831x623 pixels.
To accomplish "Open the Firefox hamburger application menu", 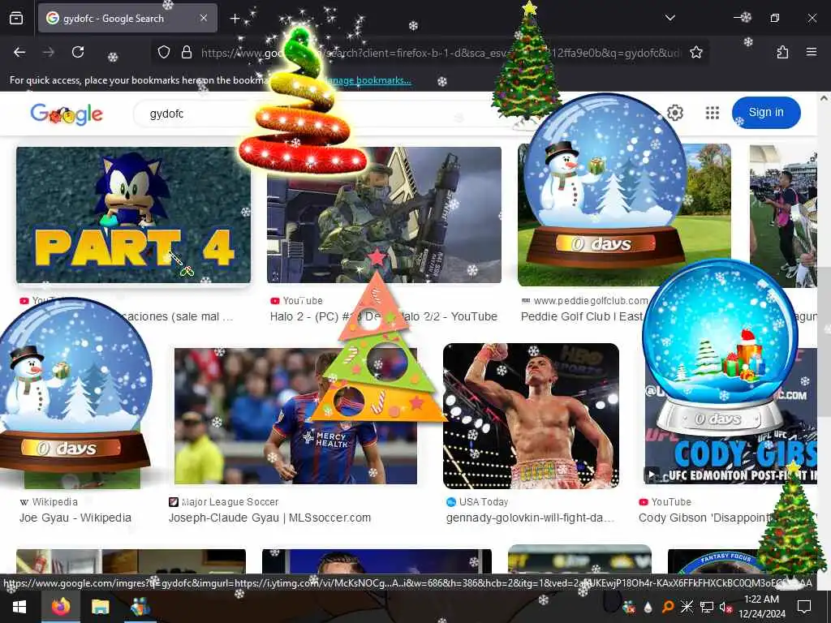I will (x=811, y=52).
